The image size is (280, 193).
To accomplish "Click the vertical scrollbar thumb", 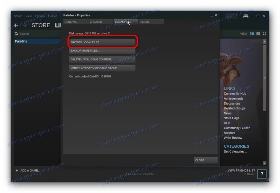I will [x=265, y=78].
